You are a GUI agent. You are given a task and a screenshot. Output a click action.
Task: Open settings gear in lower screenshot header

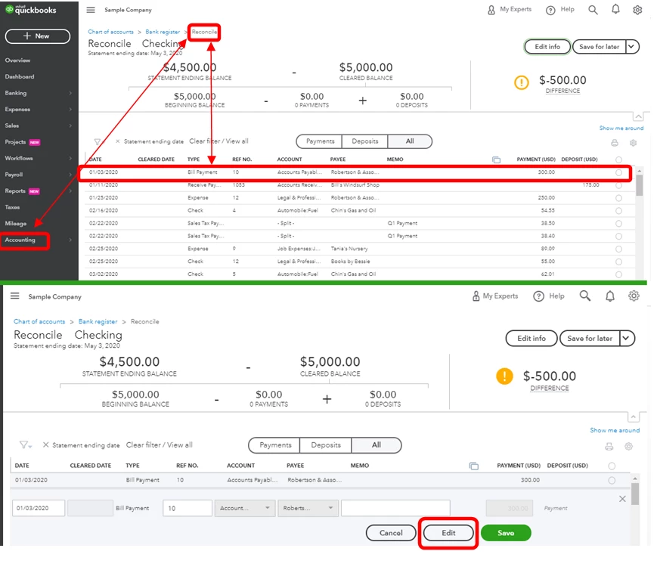634,296
